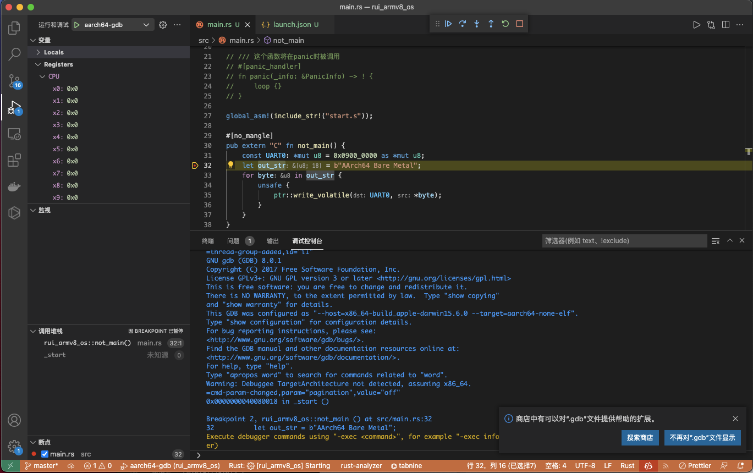Maximize the panel with chevron up
The image size is (753, 473).
730,240
